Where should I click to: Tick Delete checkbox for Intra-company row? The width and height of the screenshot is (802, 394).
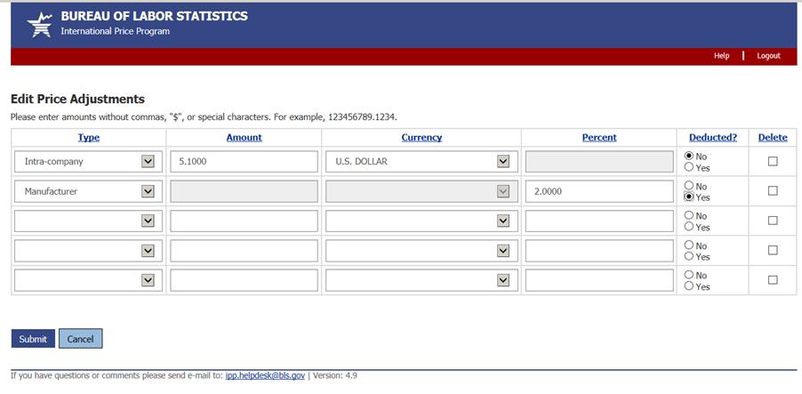[773, 161]
